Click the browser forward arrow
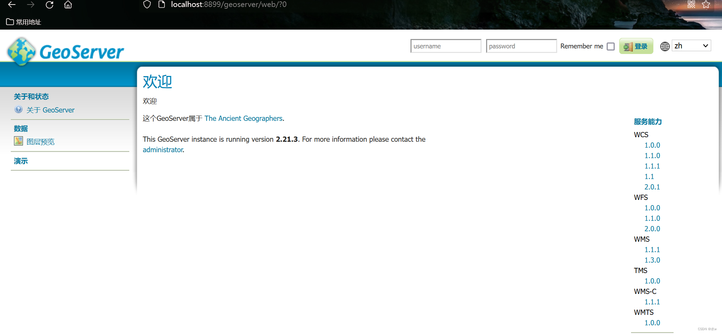Viewport: 722px width, 334px height. 31,5
